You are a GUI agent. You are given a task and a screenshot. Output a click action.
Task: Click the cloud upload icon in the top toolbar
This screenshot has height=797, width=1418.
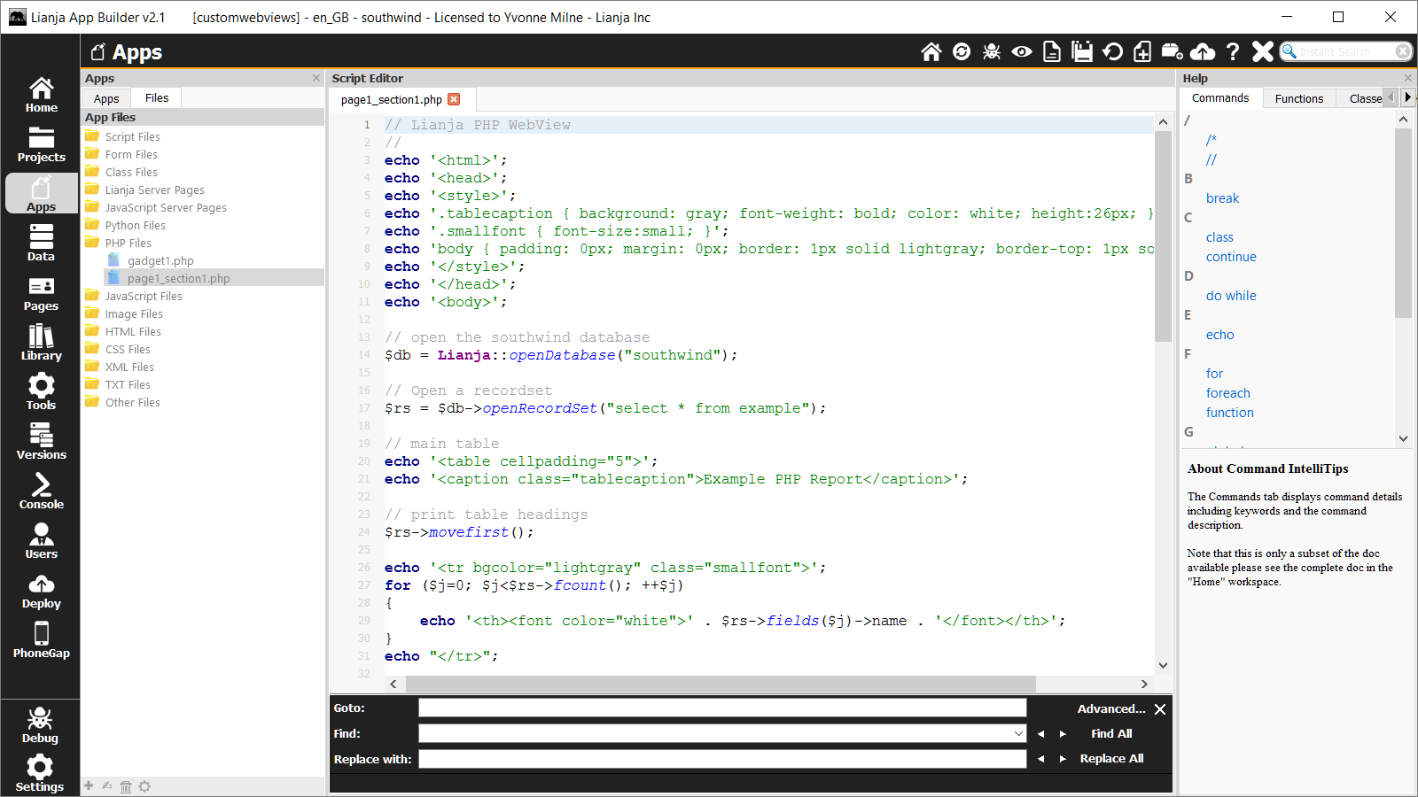click(1203, 52)
